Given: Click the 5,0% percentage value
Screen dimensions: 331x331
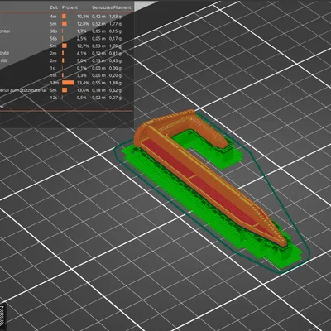Looking at the screenshot, I should coord(82,60).
